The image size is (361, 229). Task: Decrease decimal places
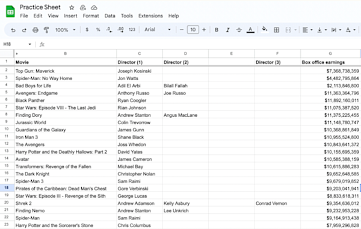click(109, 30)
